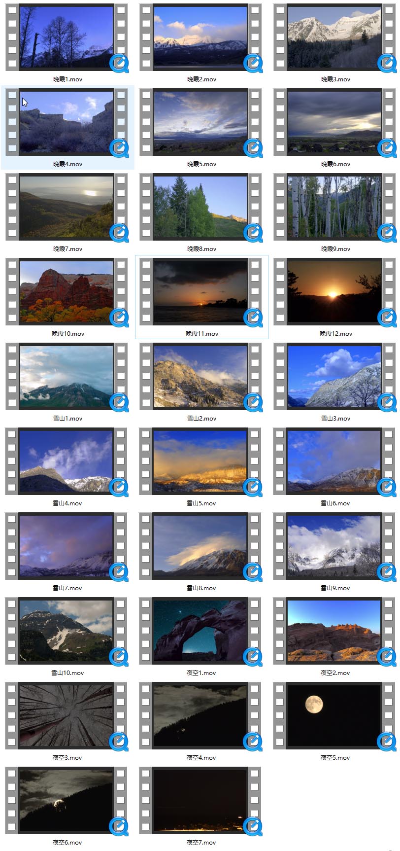Click the file name 晚霞1.mov
This screenshot has width=400, height=851.
pyautogui.click(x=68, y=79)
